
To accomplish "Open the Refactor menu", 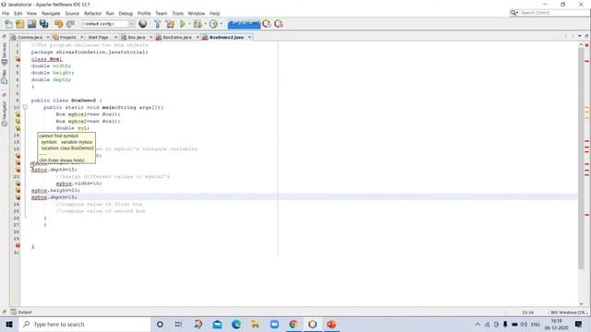I will pos(92,13).
